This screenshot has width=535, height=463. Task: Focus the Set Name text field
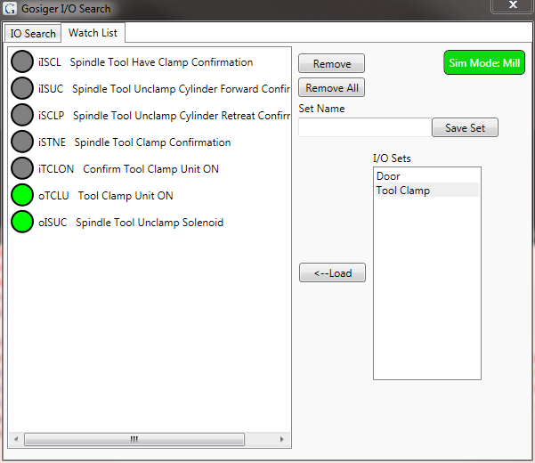coord(364,128)
